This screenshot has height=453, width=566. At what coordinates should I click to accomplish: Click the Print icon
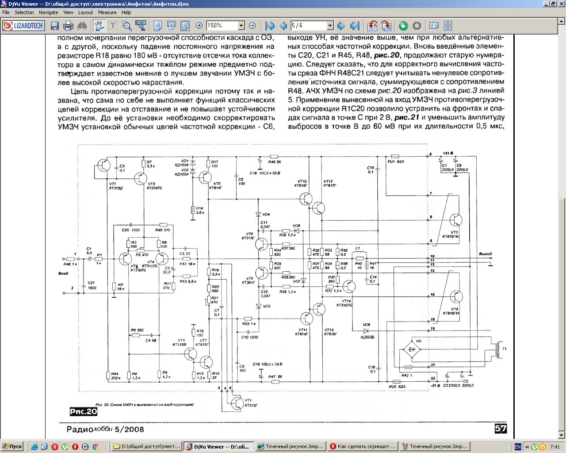(x=68, y=26)
